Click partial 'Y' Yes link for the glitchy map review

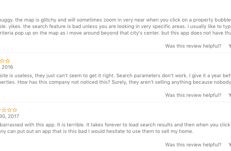pyautogui.click(x=230, y=46)
